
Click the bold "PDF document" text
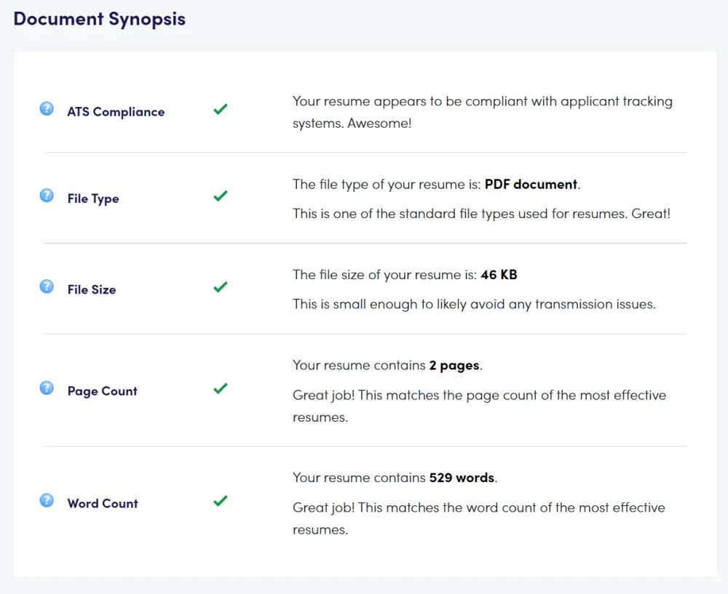click(x=531, y=184)
